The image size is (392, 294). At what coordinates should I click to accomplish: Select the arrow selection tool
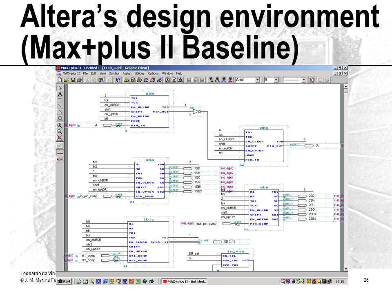point(60,88)
